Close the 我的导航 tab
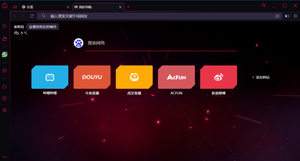Image resolution: width=300 pixels, height=161 pixels. [x=120, y=7]
